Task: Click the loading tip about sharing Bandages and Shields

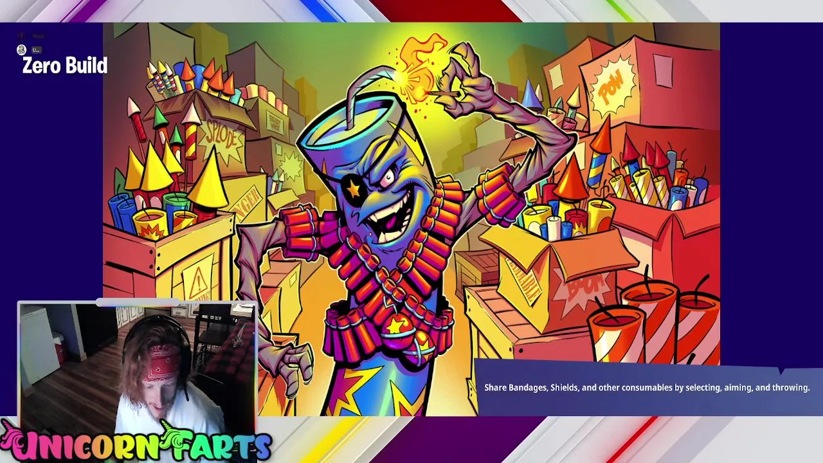Action: coord(647,388)
